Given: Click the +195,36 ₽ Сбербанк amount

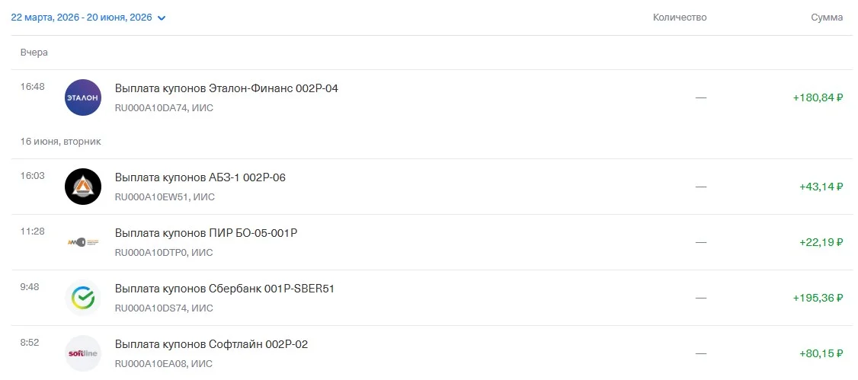Looking at the screenshot, I should pyautogui.click(x=818, y=298).
